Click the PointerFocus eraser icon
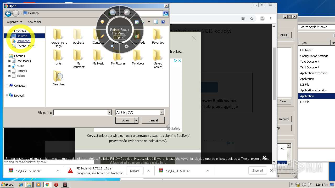Viewport: 335px width, 188px height. pos(127,12)
